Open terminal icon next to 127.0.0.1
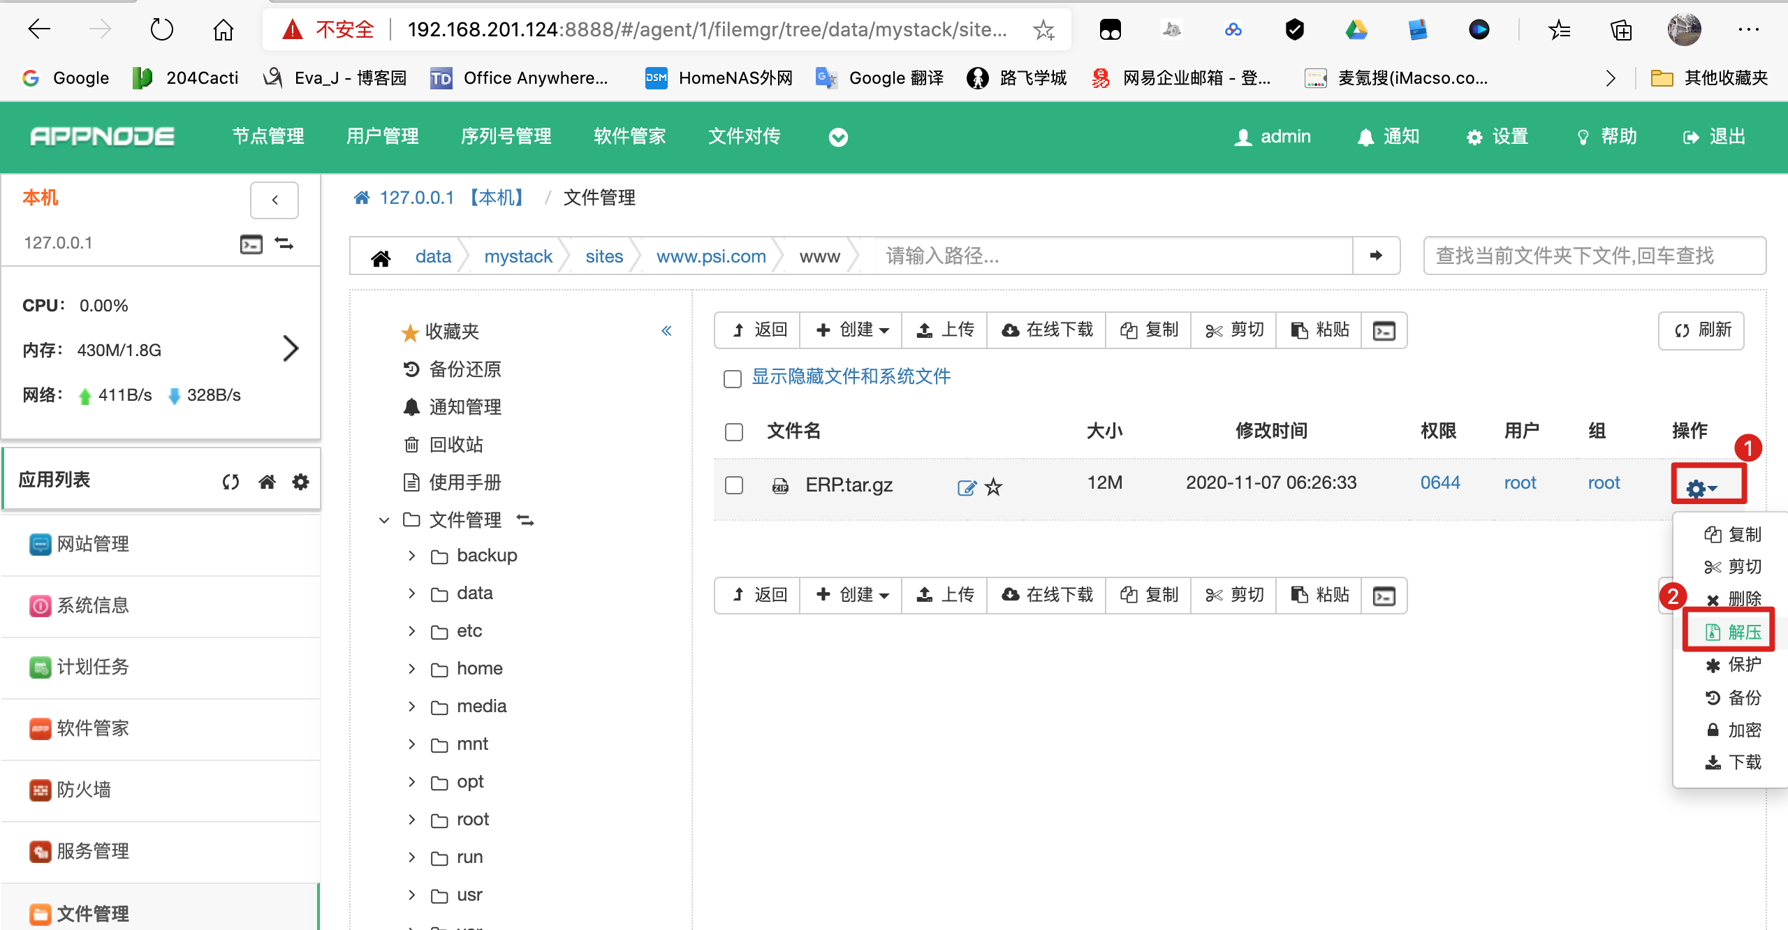This screenshot has width=1788, height=930. [x=251, y=244]
